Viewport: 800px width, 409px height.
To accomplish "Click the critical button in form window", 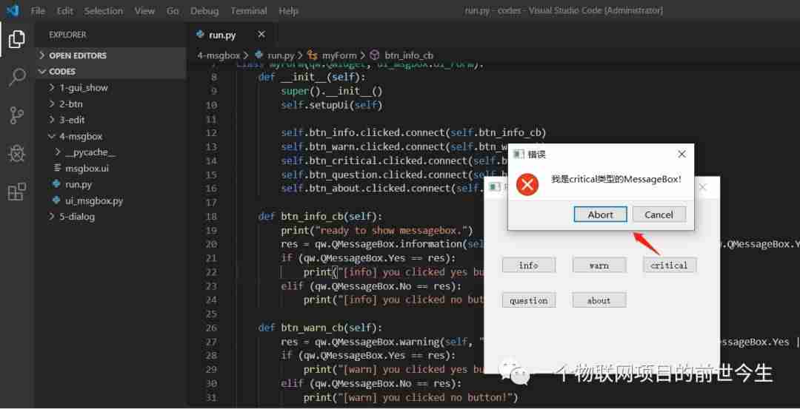I will coord(670,265).
